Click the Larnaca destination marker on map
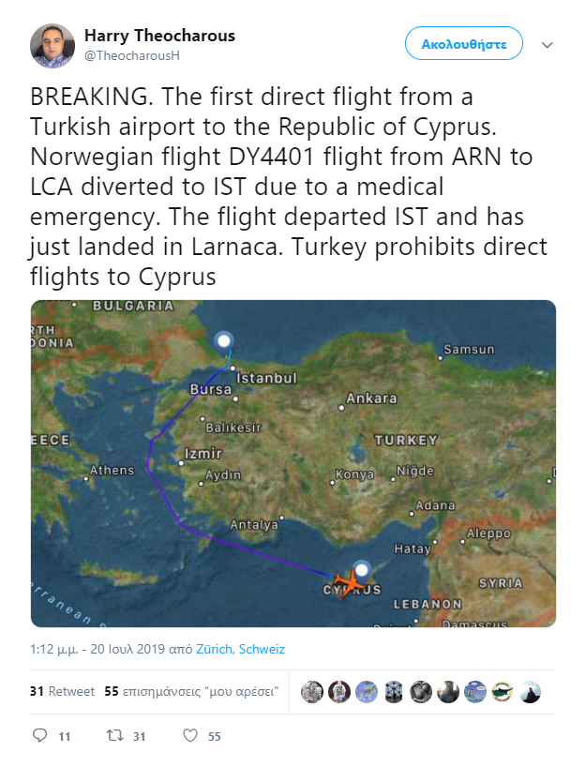Screen dimensions: 586x767 [362, 568]
